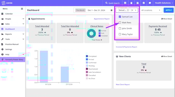Expand the Health Solutions account menu

click(164, 3)
